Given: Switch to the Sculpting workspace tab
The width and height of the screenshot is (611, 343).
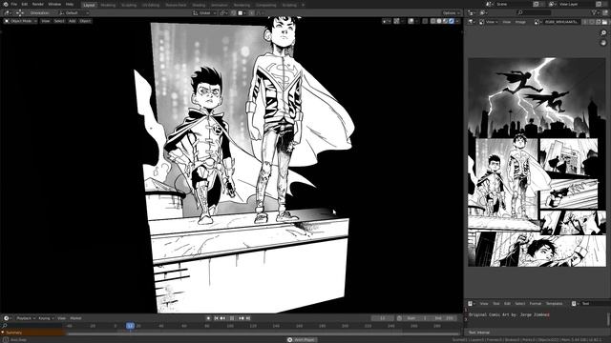Looking at the screenshot, I should [129, 5].
